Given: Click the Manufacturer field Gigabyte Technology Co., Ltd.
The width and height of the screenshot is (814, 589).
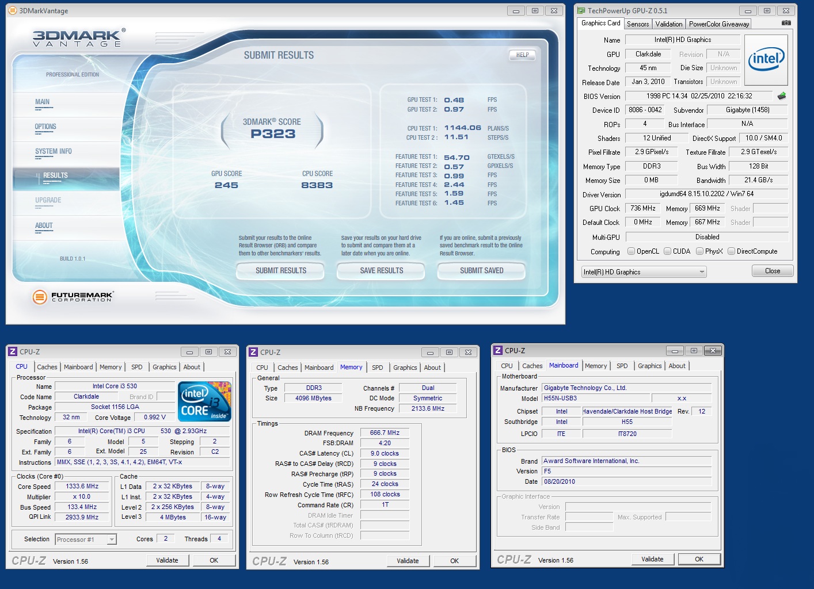Looking at the screenshot, I should pos(627,388).
